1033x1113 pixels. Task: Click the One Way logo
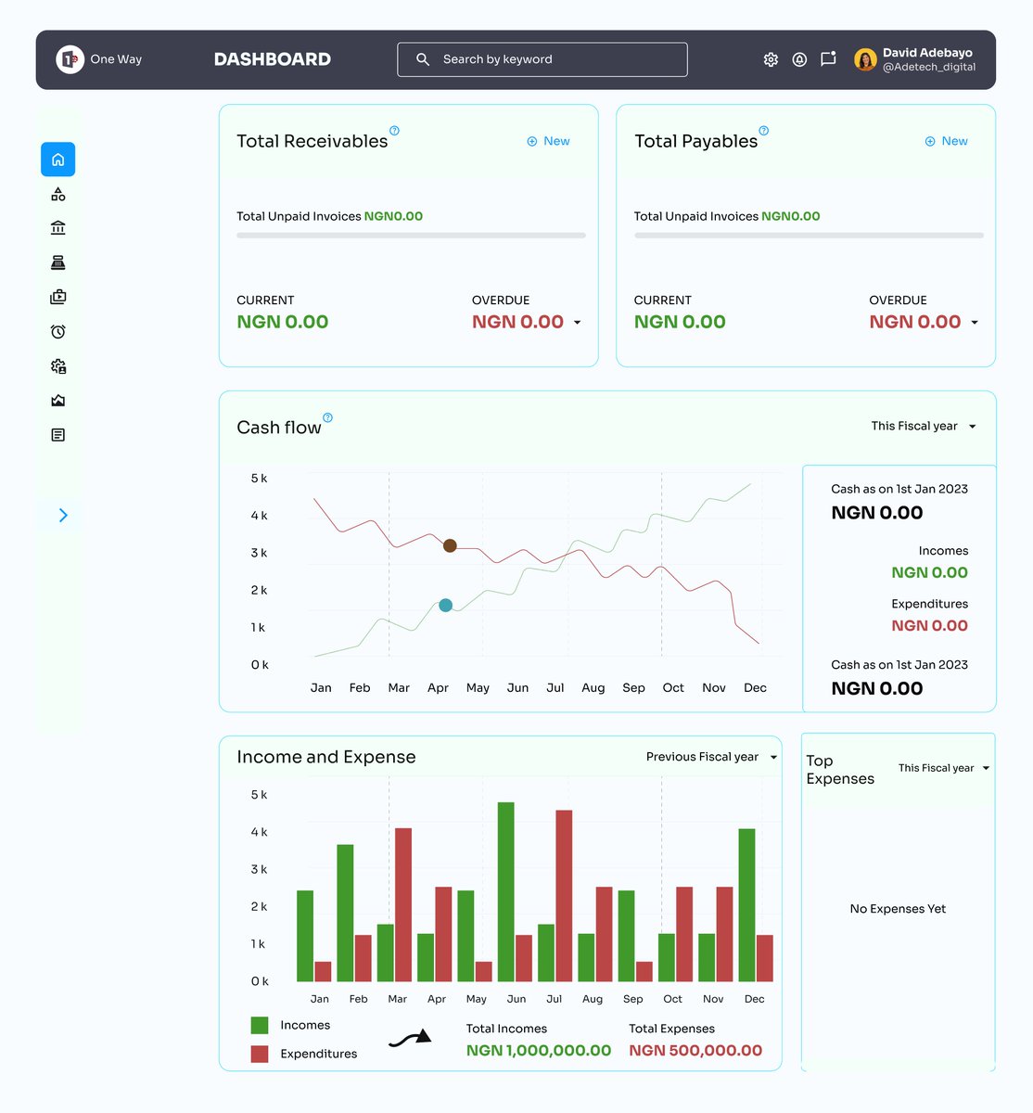pyautogui.click(x=70, y=59)
